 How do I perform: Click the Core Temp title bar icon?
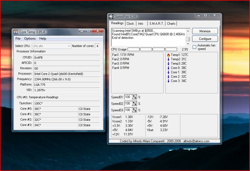coord(16,32)
